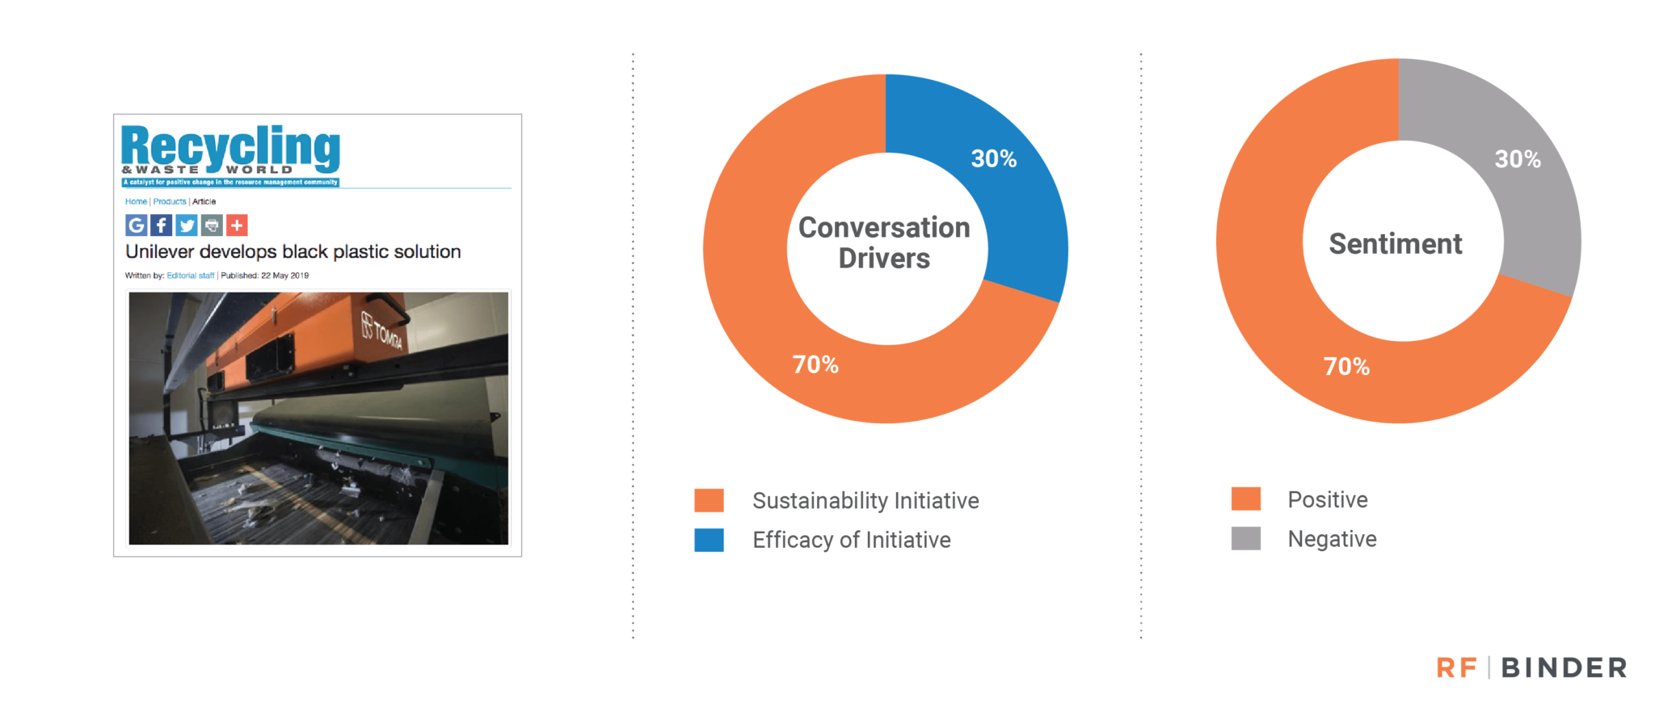Click the orange 70% Sentiment segment
1655x703 pixels.
1325,339
